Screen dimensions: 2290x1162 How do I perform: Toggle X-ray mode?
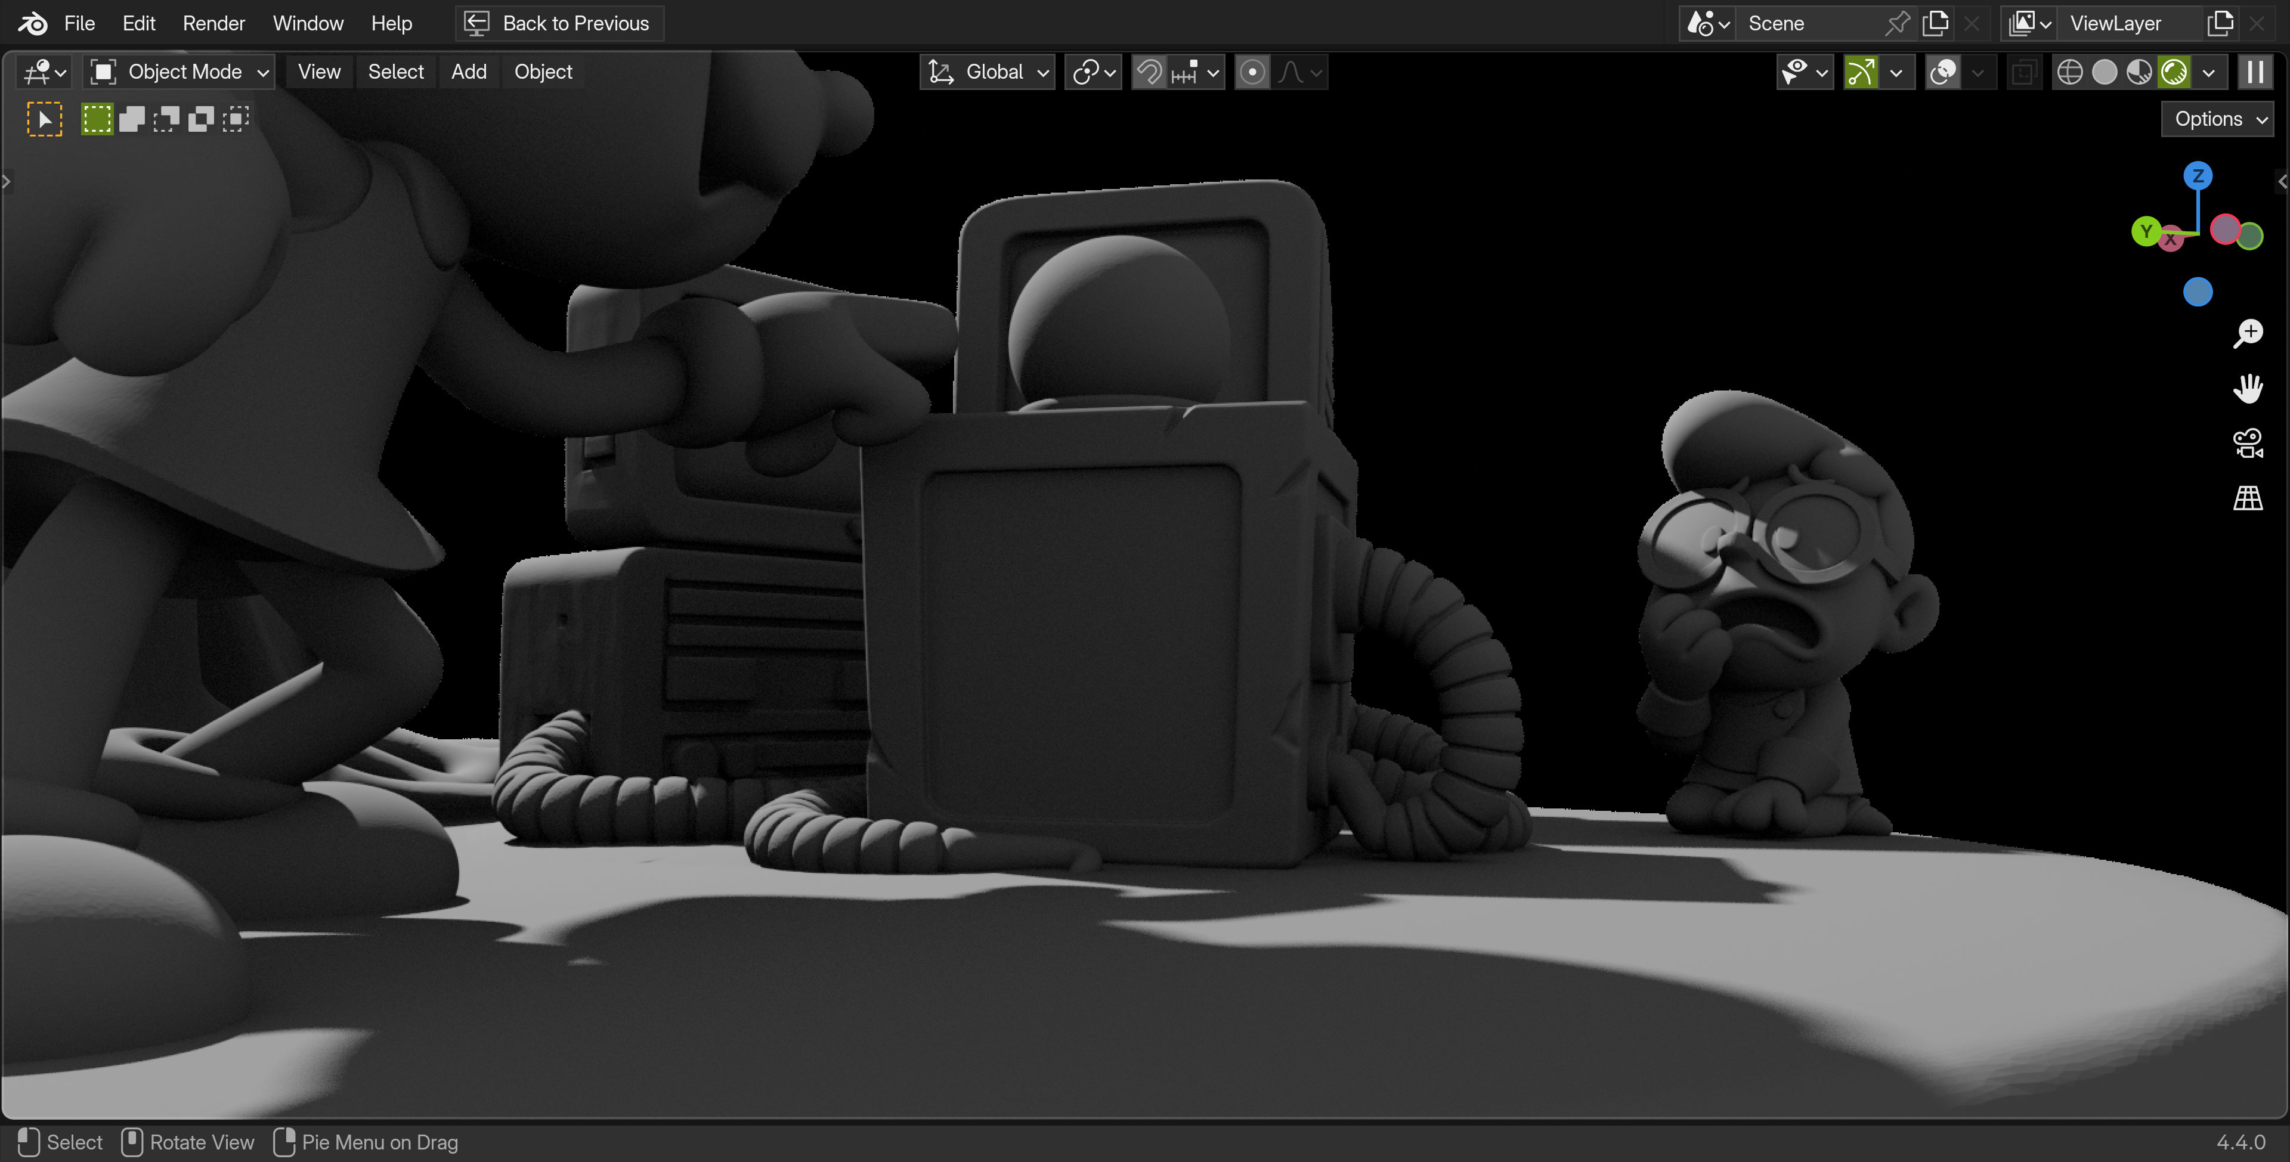coord(2024,72)
